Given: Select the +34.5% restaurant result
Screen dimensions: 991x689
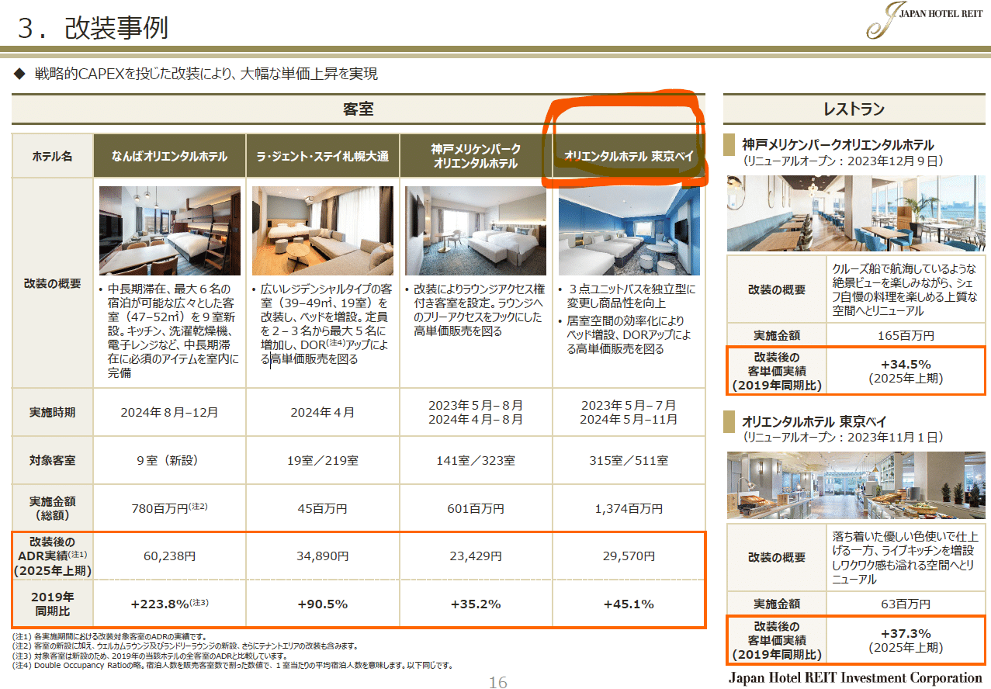Looking at the screenshot, I should tap(906, 370).
